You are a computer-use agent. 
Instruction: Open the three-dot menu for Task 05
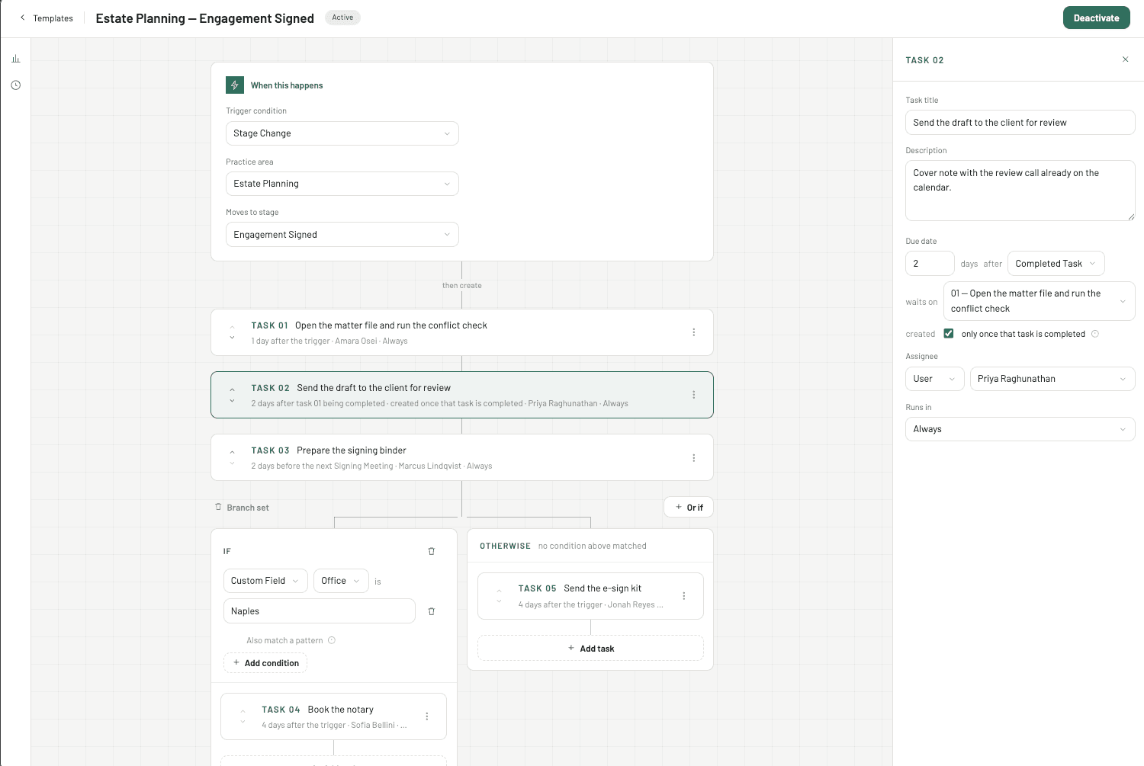683,596
